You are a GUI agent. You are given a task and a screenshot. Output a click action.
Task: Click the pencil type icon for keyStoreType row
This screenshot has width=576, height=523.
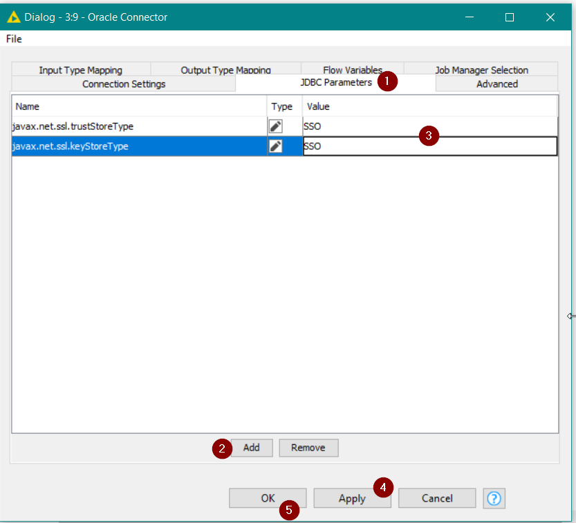275,146
